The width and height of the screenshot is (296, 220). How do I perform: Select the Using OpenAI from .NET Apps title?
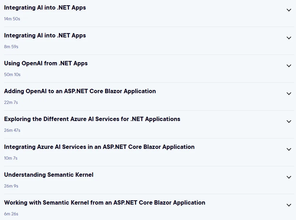click(46, 63)
